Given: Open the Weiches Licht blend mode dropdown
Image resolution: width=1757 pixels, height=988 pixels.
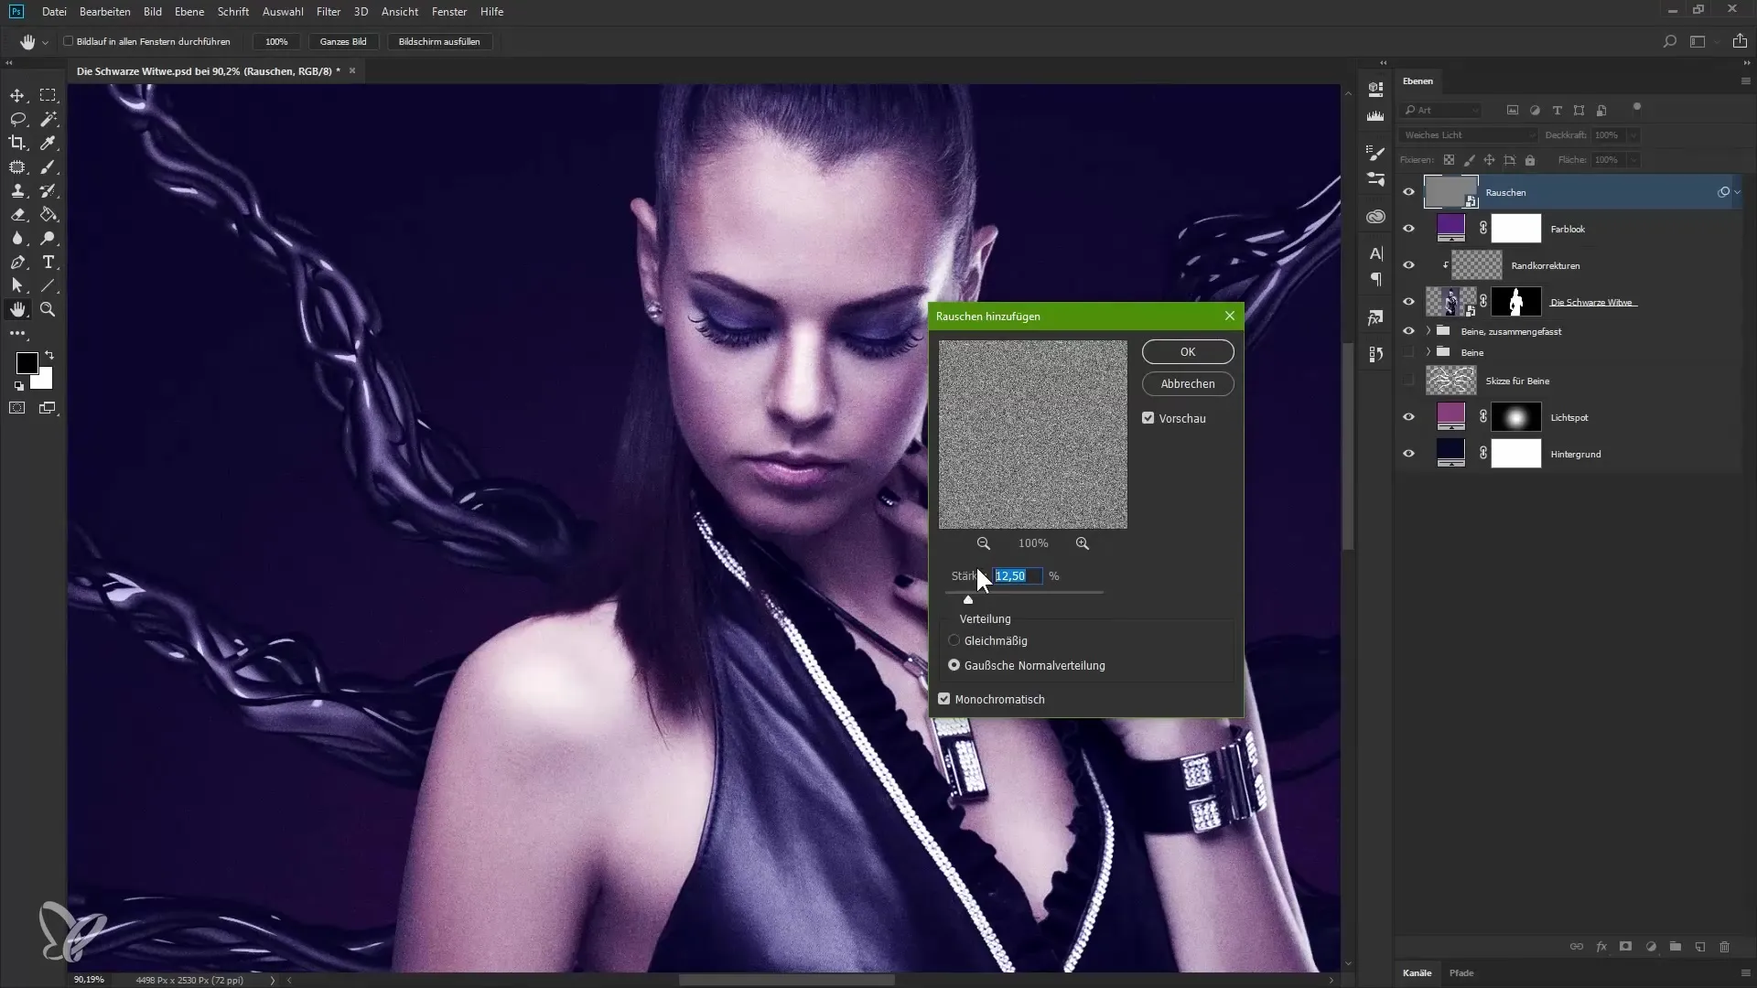Looking at the screenshot, I should (1468, 134).
